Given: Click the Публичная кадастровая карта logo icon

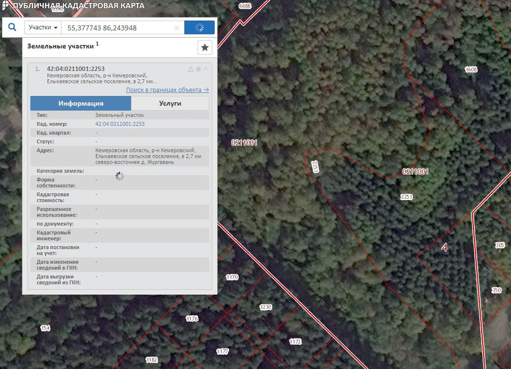Looking at the screenshot, I should click(x=5, y=5).
